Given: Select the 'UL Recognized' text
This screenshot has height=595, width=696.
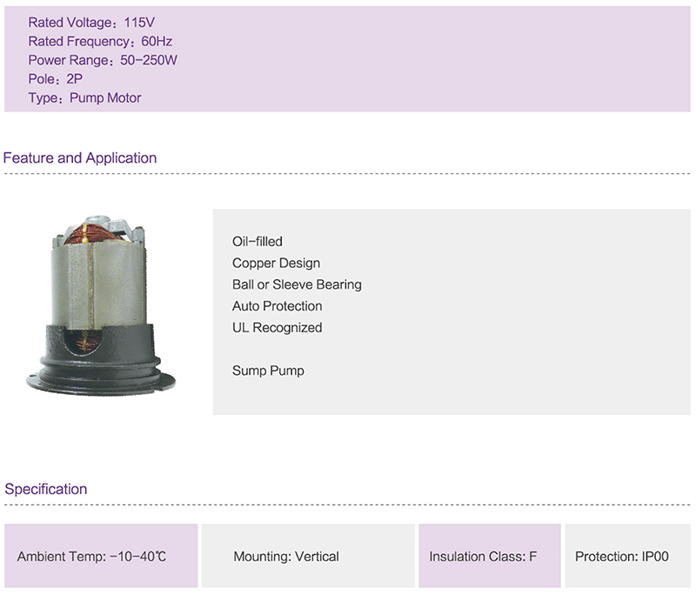Looking at the screenshot, I should [277, 327].
